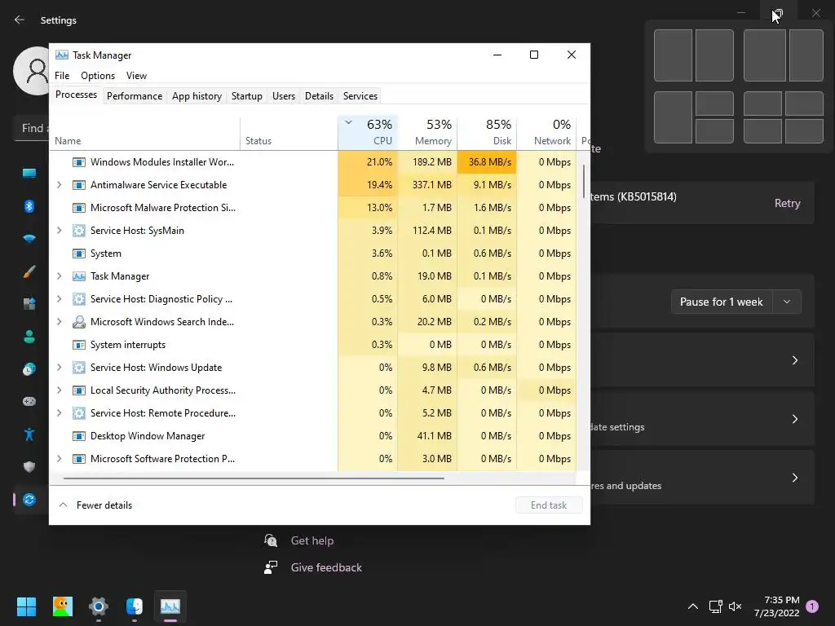Screen dimensions: 835x626
Task: Click the Task Manager process row icon
Action: (x=79, y=276)
